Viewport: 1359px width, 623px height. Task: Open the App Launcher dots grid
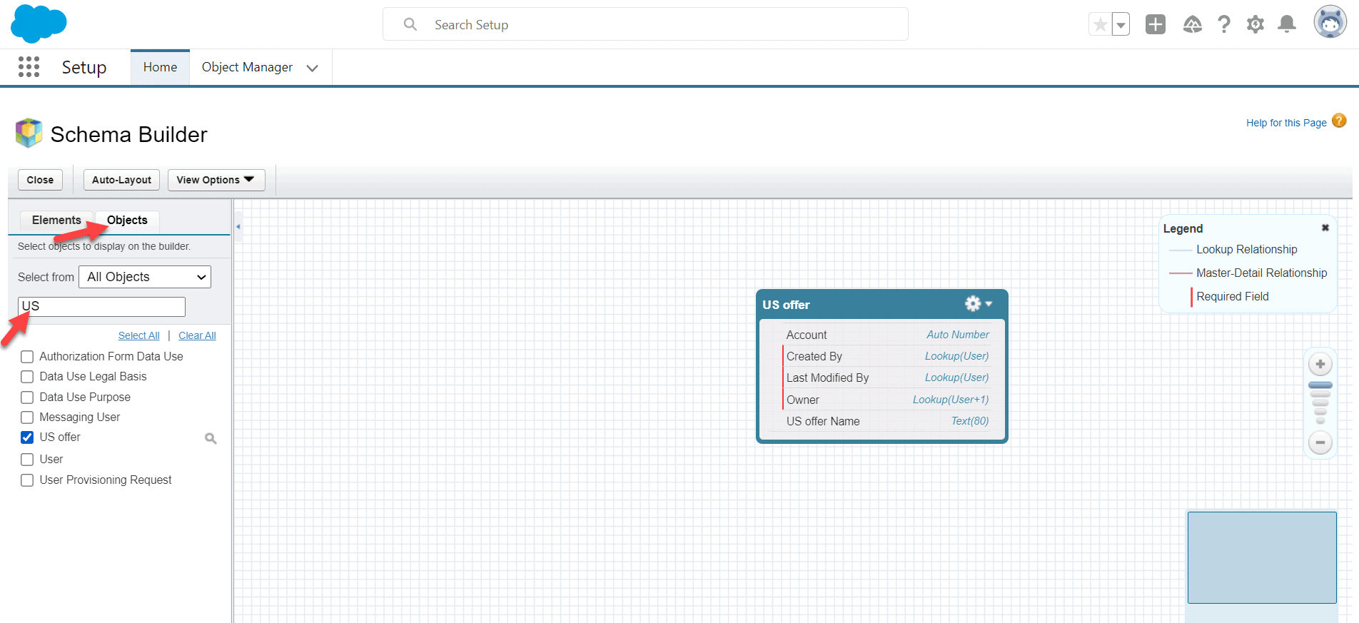(x=29, y=67)
